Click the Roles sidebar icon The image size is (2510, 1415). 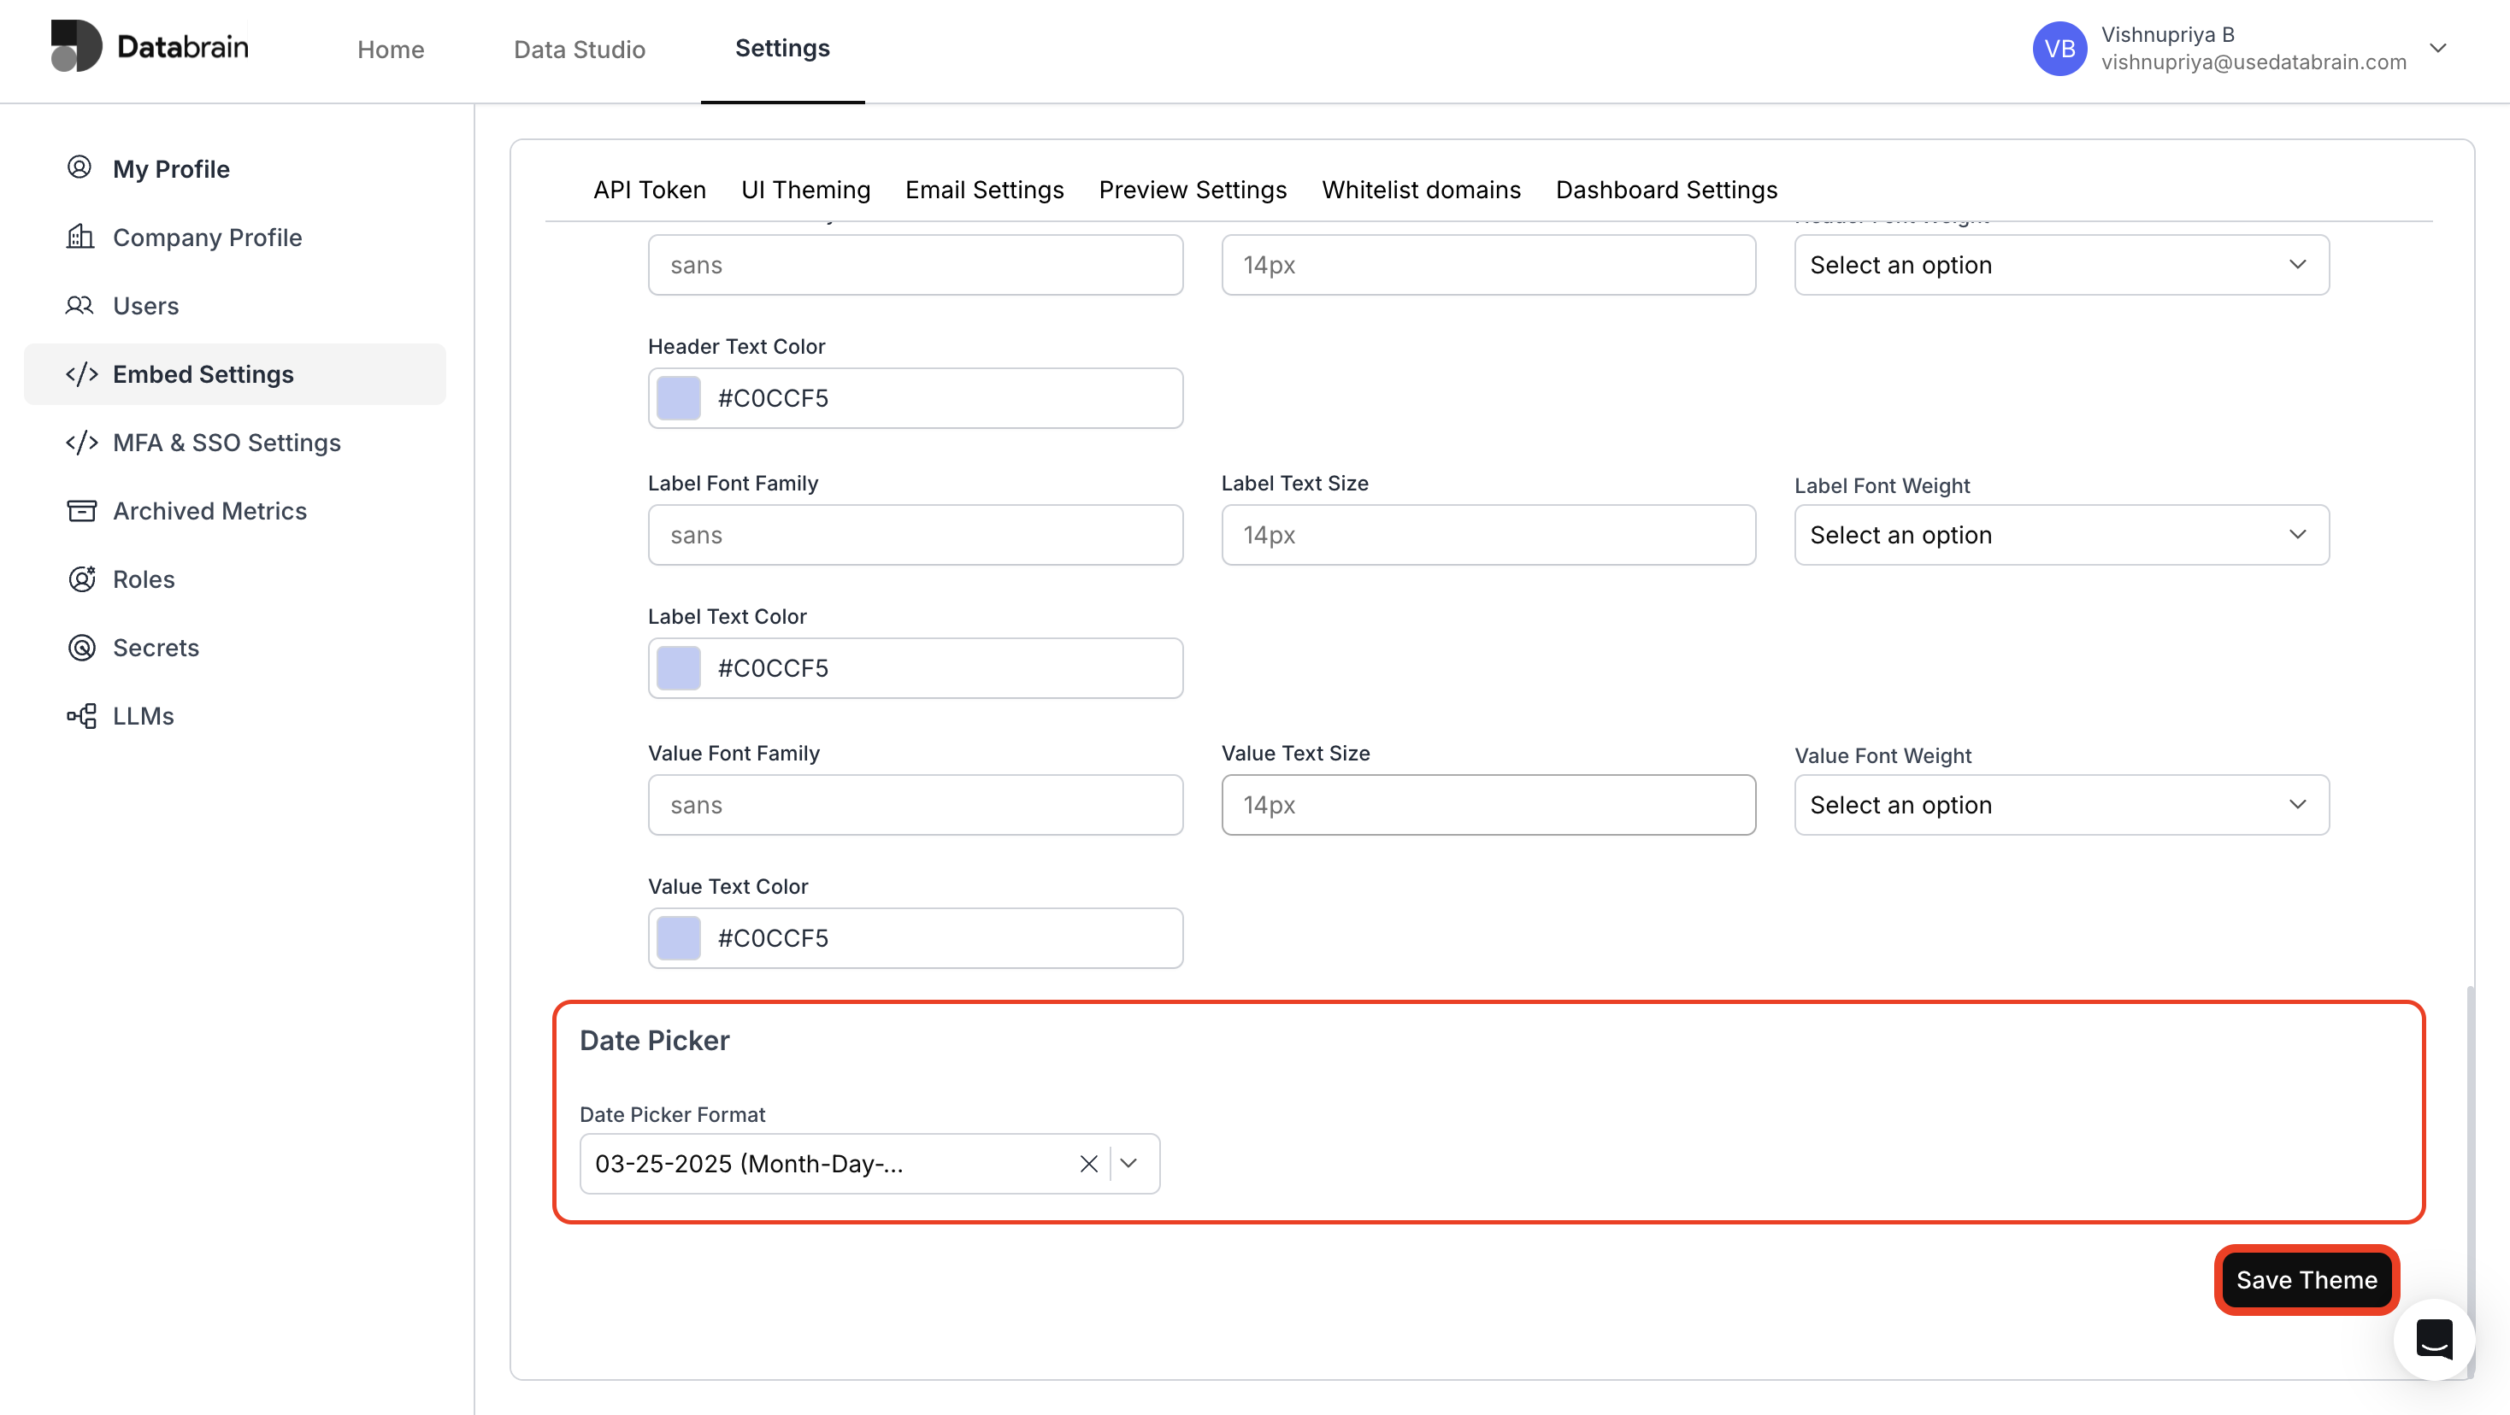click(81, 578)
